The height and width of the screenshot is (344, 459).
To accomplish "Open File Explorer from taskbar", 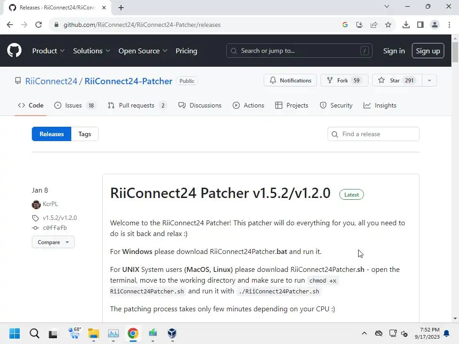I will [x=94, y=333].
